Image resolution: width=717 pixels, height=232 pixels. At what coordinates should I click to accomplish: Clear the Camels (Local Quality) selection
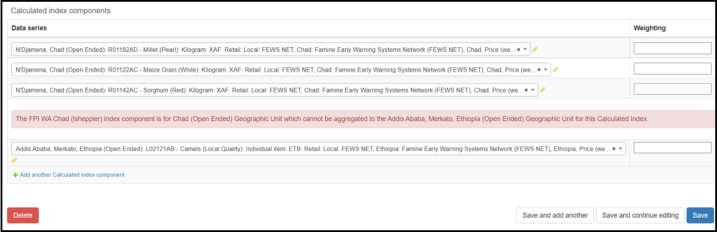(614, 149)
